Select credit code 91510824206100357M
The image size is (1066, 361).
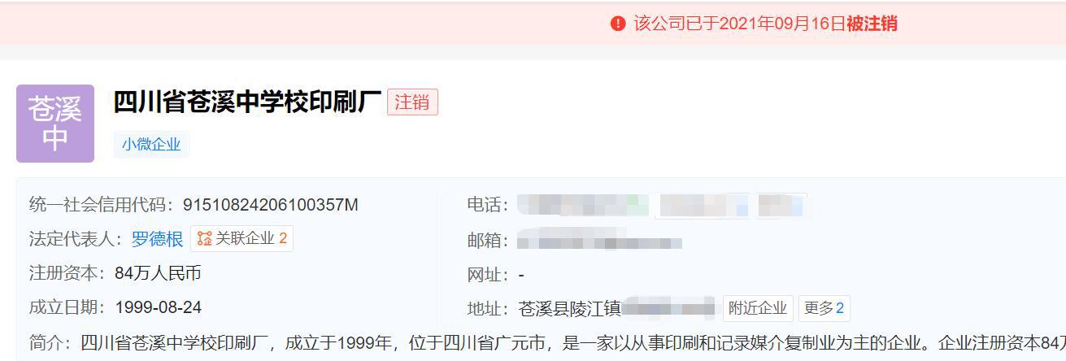[x=271, y=205]
